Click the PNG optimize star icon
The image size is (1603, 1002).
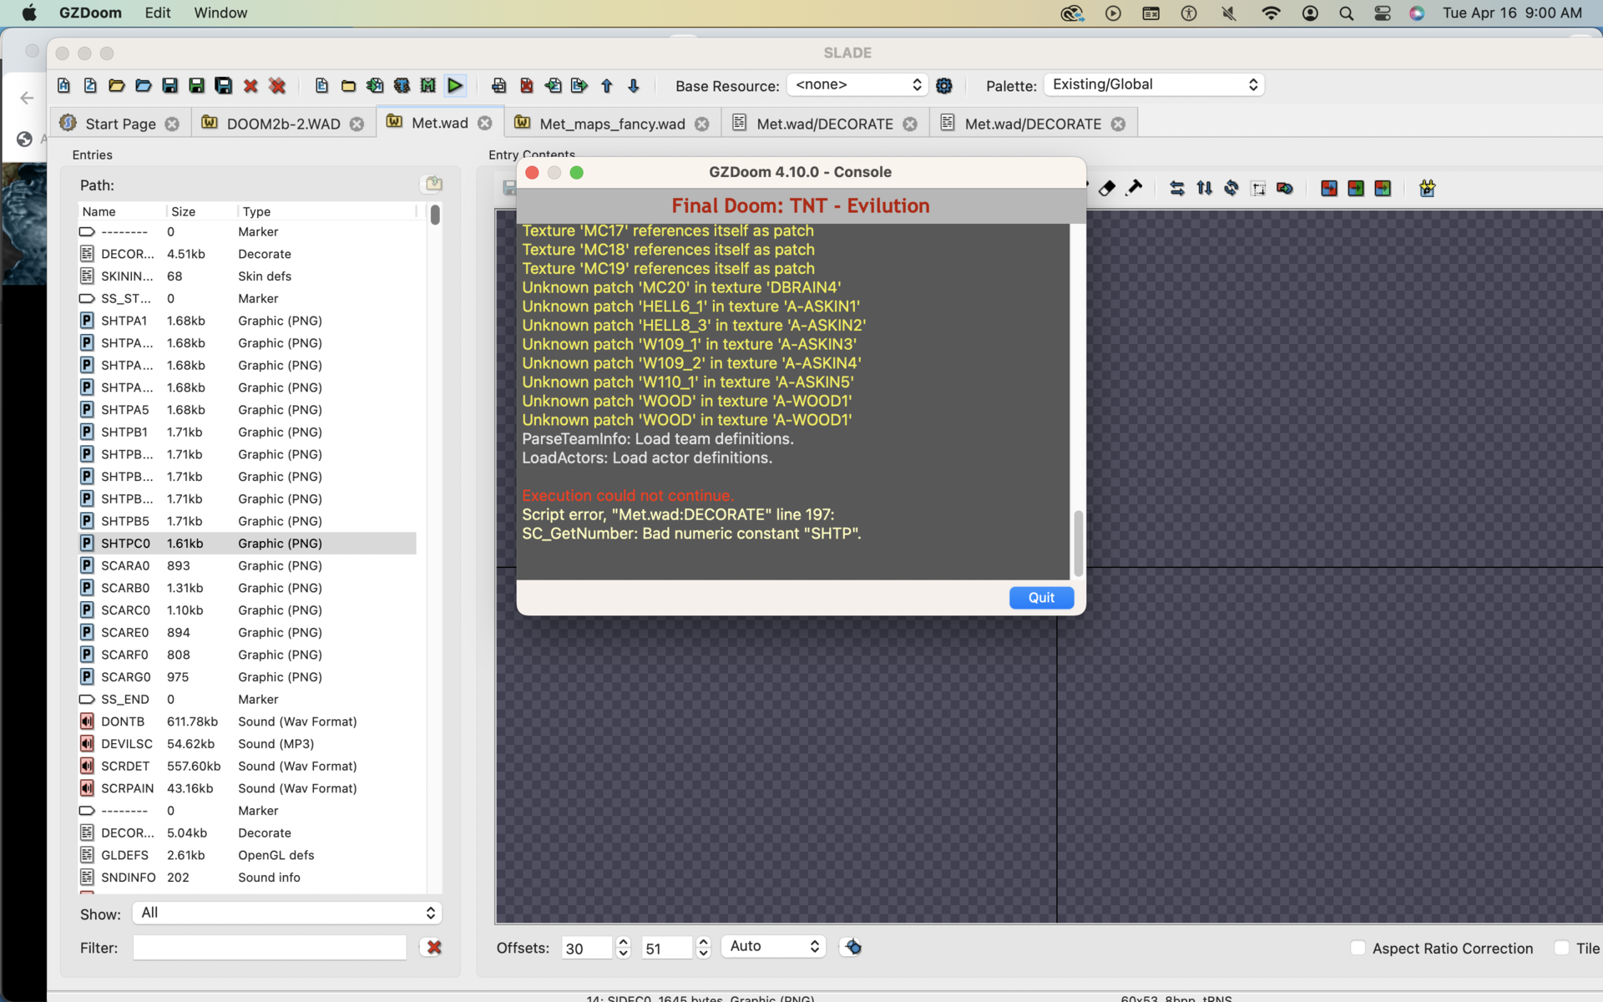coord(1427,189)
